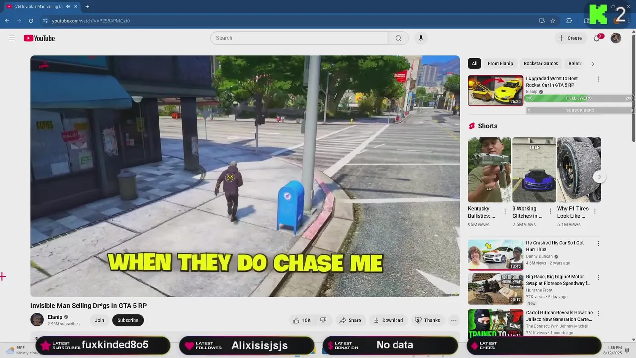Click the browser address bar URL
This screenshot has height=358, width=636.
[91, 21]
